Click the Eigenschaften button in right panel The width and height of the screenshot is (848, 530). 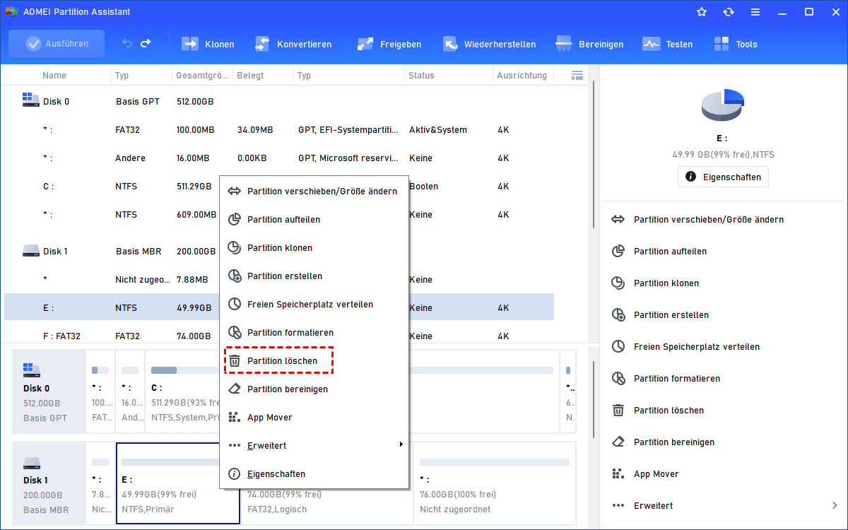tap(723, 177)
